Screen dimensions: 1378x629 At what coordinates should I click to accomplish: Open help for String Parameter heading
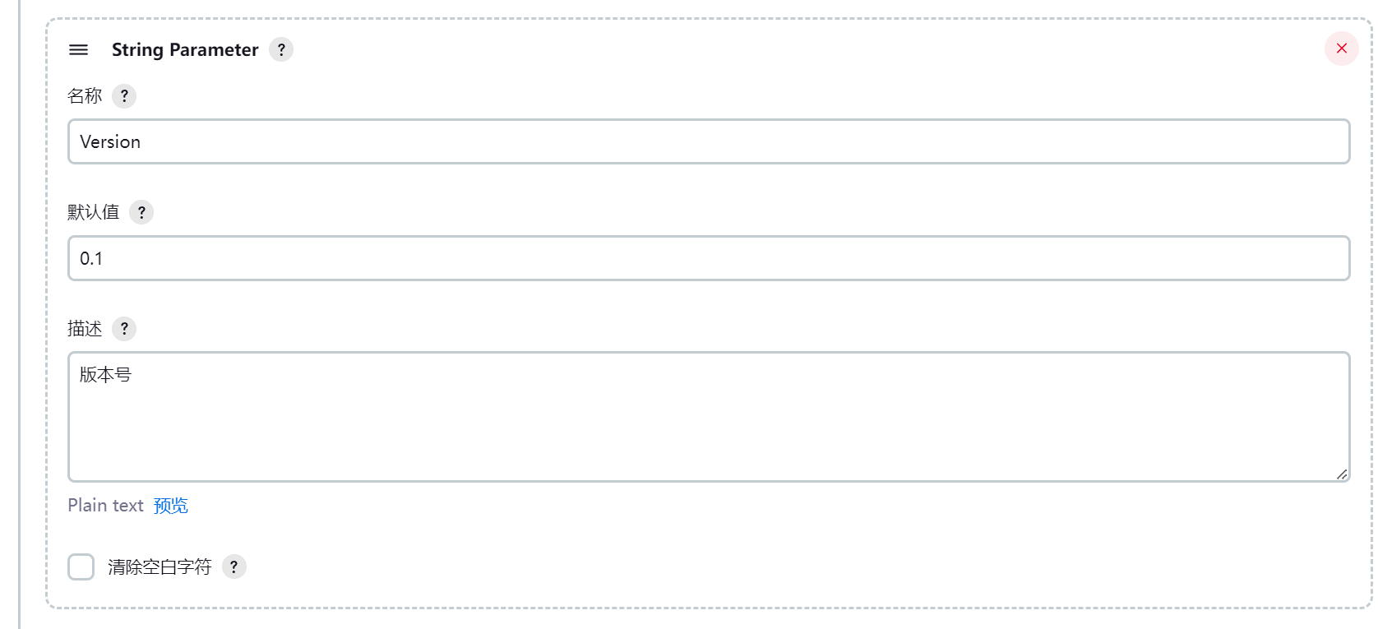pyautogui.click(x=281, y=49)
